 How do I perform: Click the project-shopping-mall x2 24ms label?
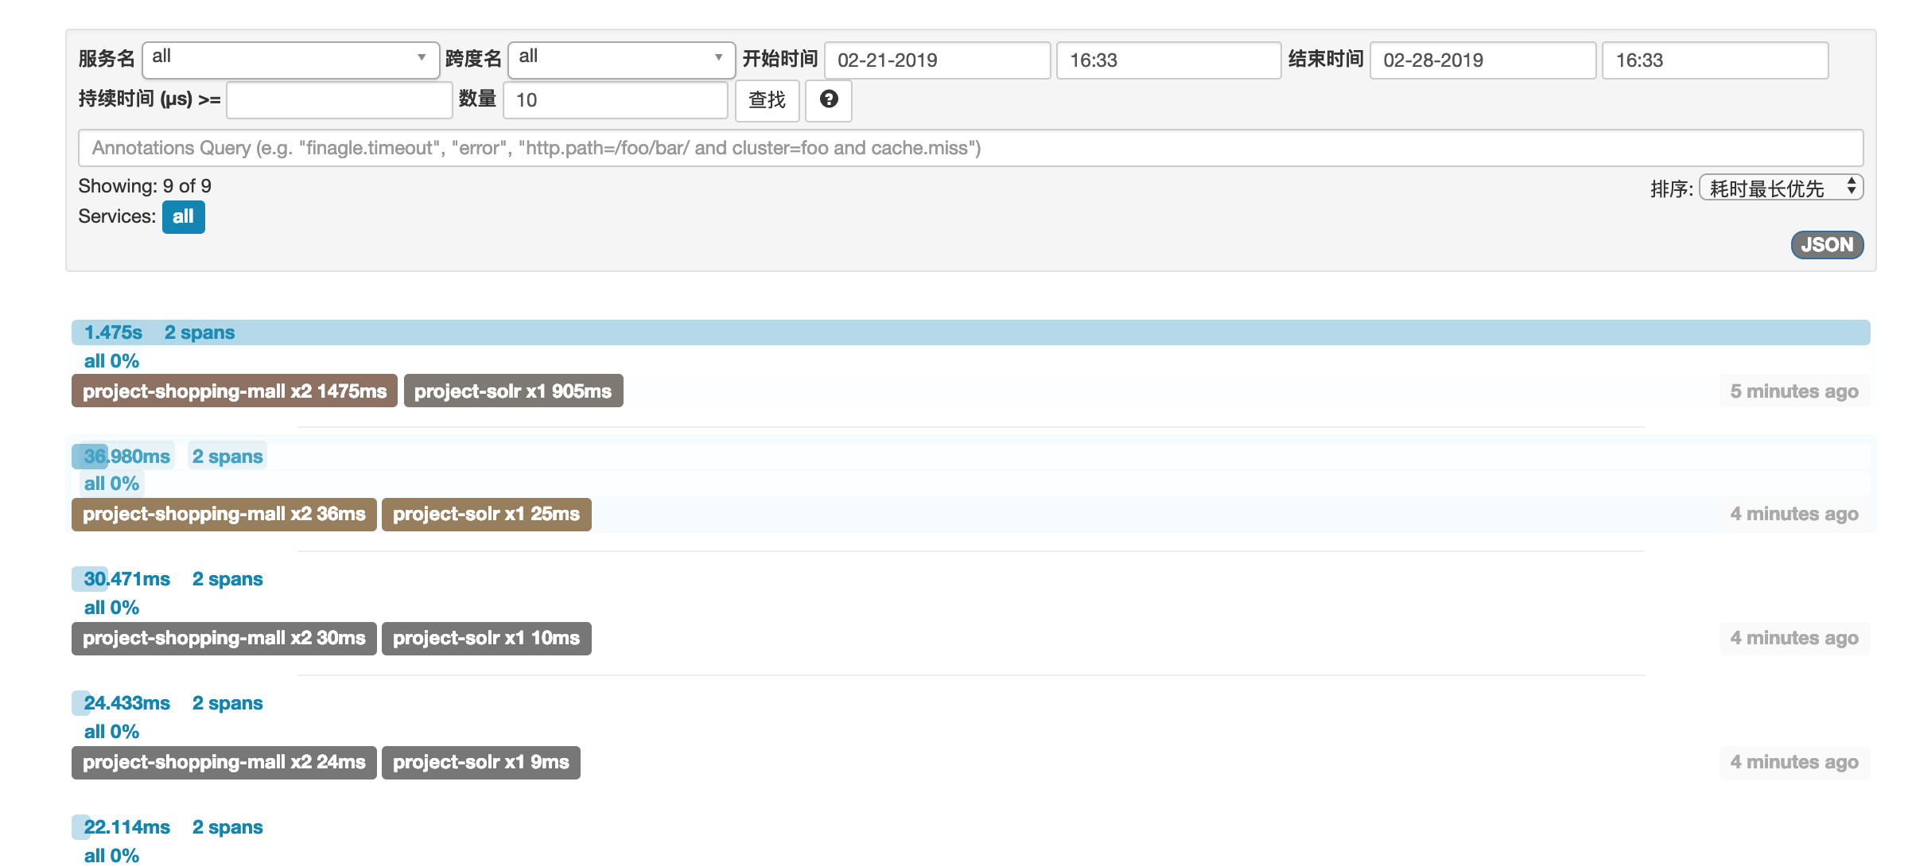point(223,763)
